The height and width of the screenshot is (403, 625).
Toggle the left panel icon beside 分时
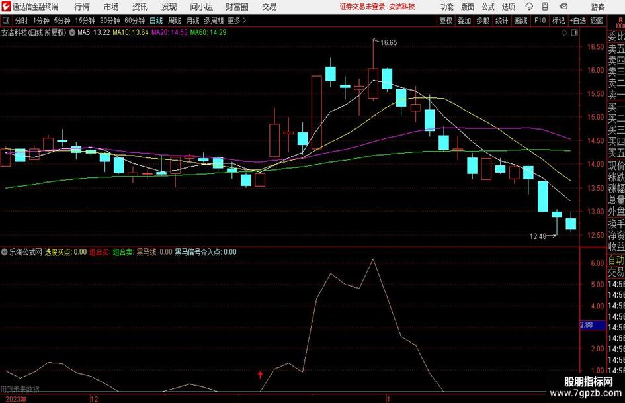(x=5, y=21)
